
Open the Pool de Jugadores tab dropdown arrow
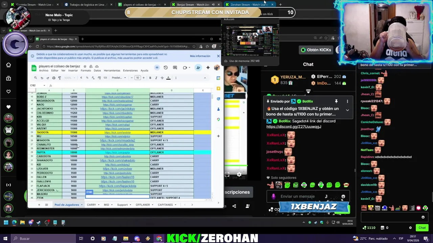pyautogui.click(x=82, y=205)
